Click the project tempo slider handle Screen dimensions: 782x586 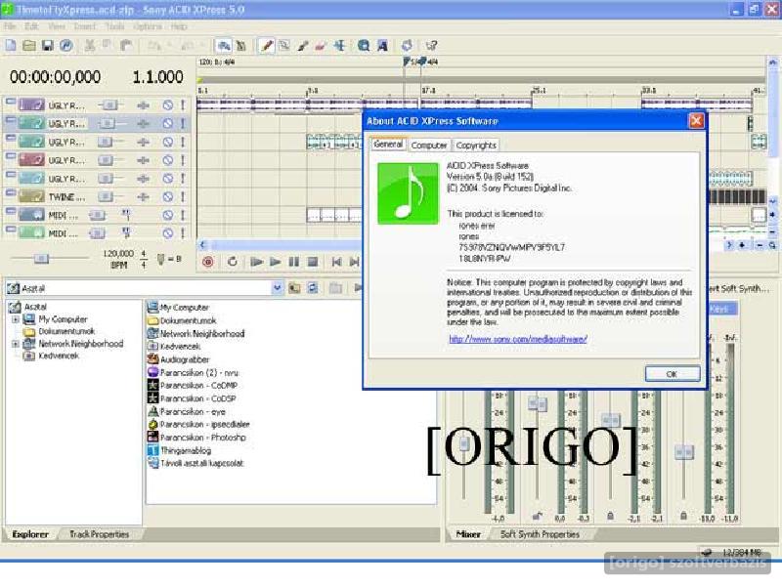coord(41,258)
